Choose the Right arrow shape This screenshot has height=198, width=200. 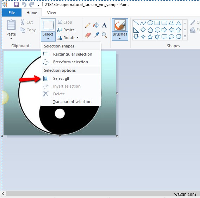coord(164,30)
